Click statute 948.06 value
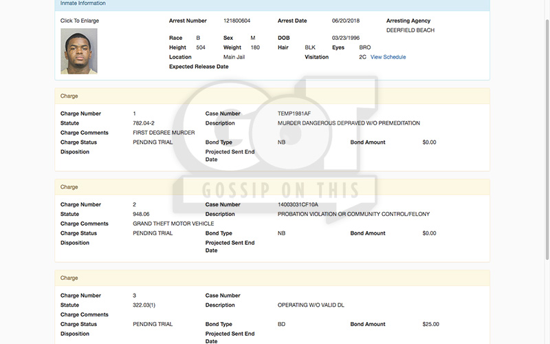The image size is (550, 344). coord(141,214)
